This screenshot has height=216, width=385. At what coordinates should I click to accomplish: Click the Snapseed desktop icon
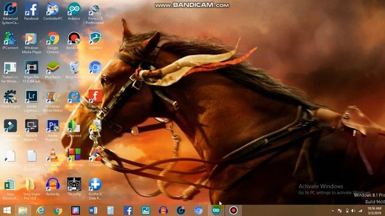click(74, 129)
